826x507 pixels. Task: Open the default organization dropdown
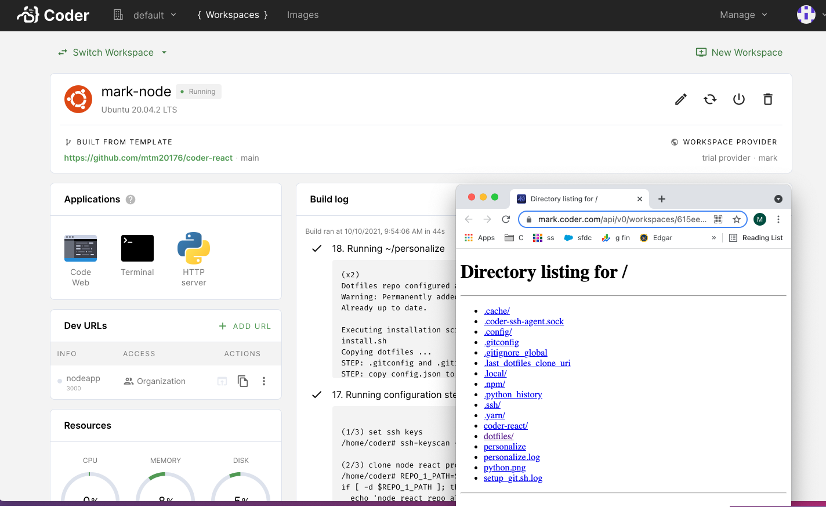pyautogui.click(x=144, y=15)
